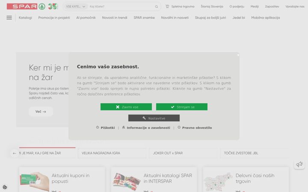The height and width of the screenshot is (192, 308).
Task: Click the SPAR logo
Action: 26,6
